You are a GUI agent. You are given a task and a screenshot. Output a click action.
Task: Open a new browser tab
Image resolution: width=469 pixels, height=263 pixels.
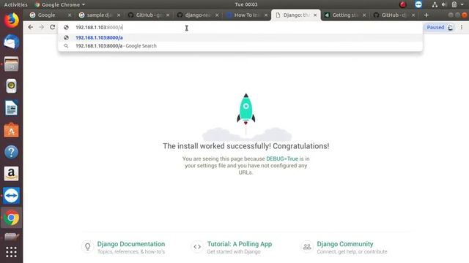click(426, 15)
